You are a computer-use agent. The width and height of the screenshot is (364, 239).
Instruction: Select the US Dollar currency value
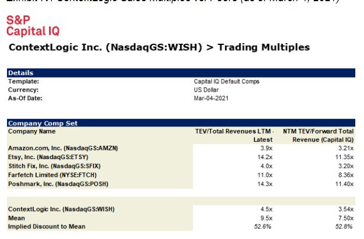[x=205, y=90]
